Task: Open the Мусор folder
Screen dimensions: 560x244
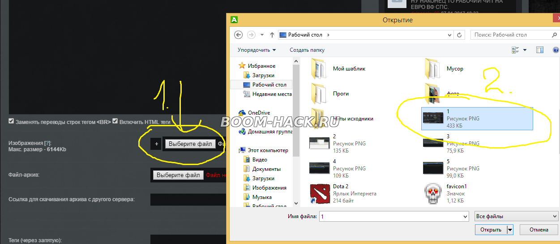Action: pyautogui.click(x=433, y=68)
